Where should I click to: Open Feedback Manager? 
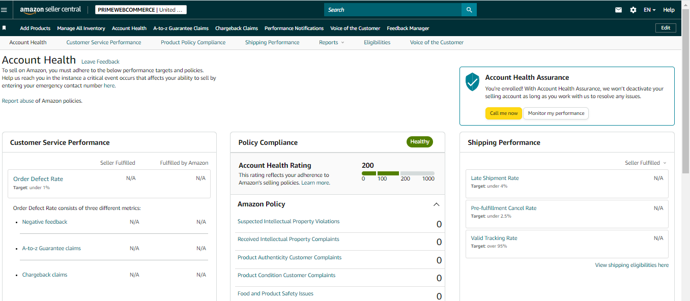click(408, 28)
